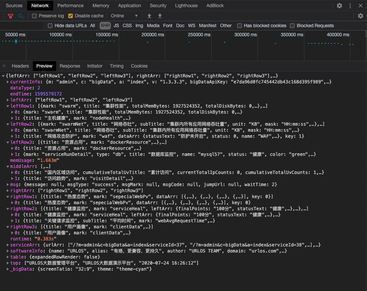Expand the currentInfo object node

(x=8, y=82)
